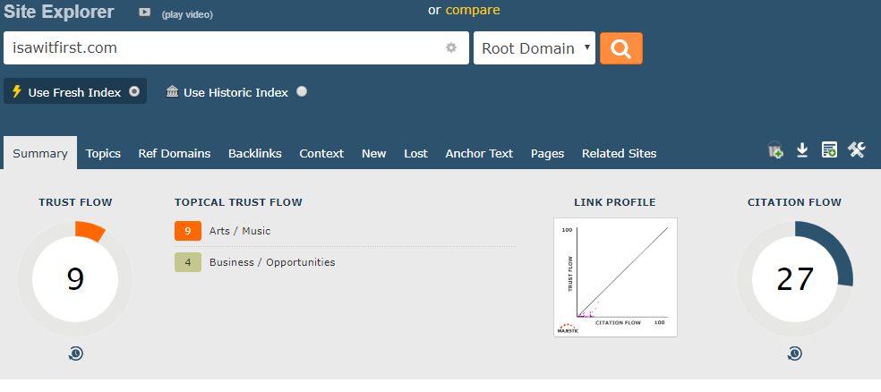Click the Trust Flow 9 donut chart
The image size is (881, 392).
[75, 278]
